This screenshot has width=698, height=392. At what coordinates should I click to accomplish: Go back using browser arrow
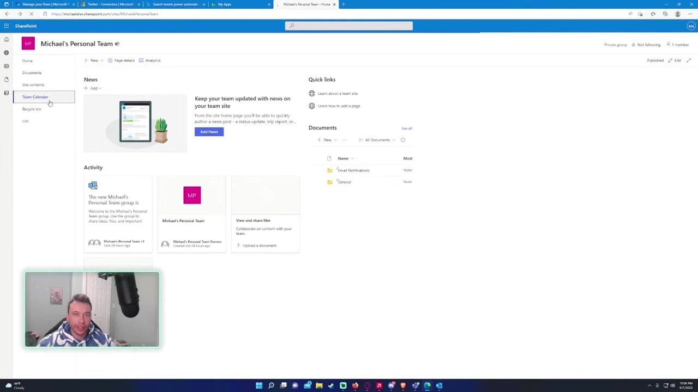click(x=7, y=14)
